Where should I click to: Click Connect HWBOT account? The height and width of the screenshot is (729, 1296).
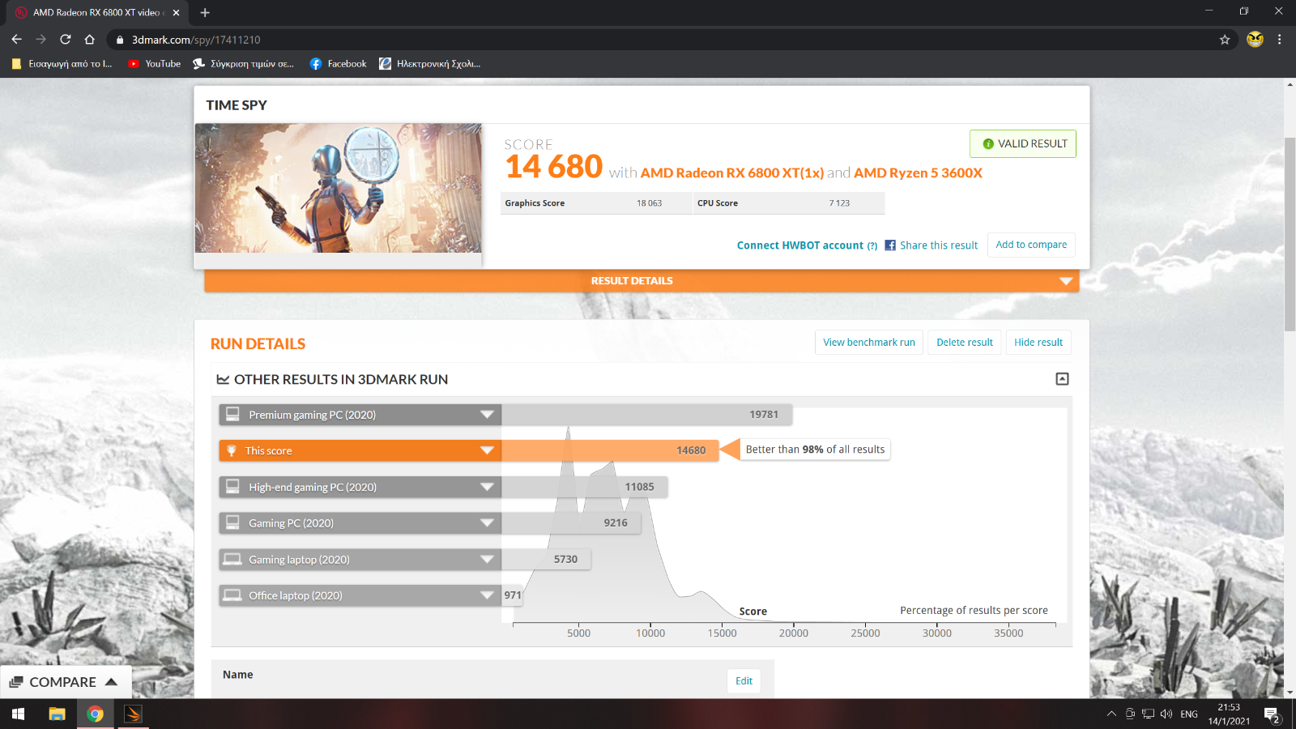800,245
